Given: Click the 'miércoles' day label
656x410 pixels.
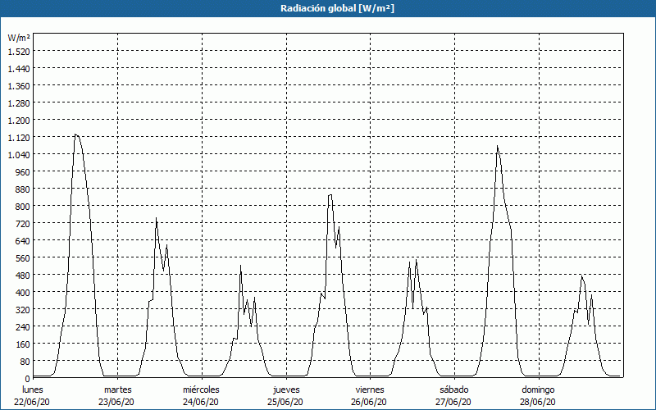Looking at the screenshot, I should 201,390.
